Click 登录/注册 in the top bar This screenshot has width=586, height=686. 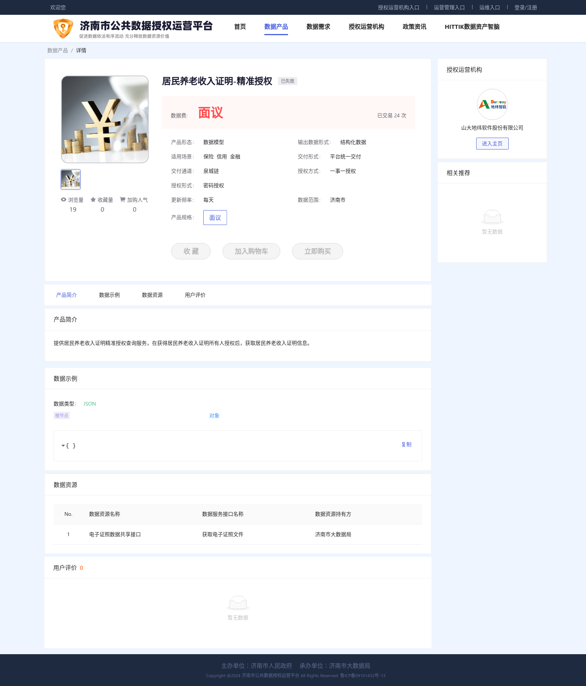click(526, 7)
